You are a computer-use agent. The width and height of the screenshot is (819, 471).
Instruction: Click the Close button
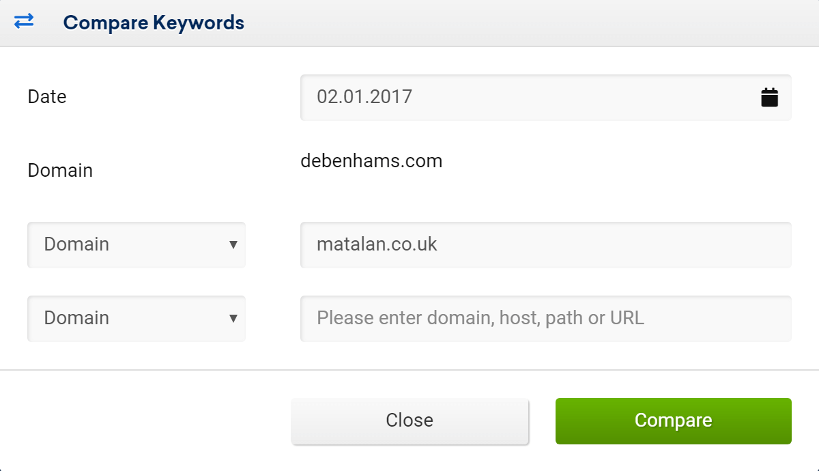click(409, 421)
